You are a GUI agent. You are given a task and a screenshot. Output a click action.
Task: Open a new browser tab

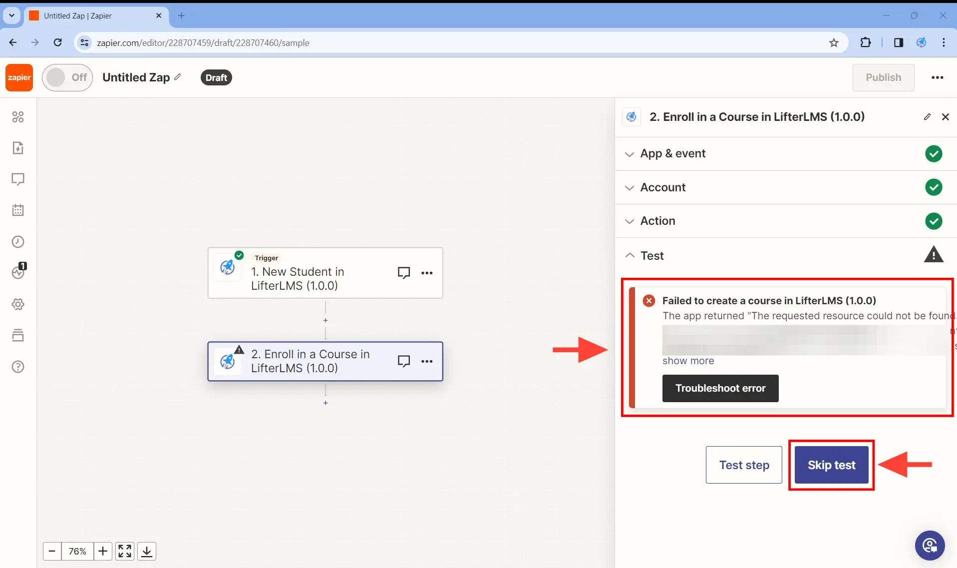pyautogui.click(x=181, y=15)
